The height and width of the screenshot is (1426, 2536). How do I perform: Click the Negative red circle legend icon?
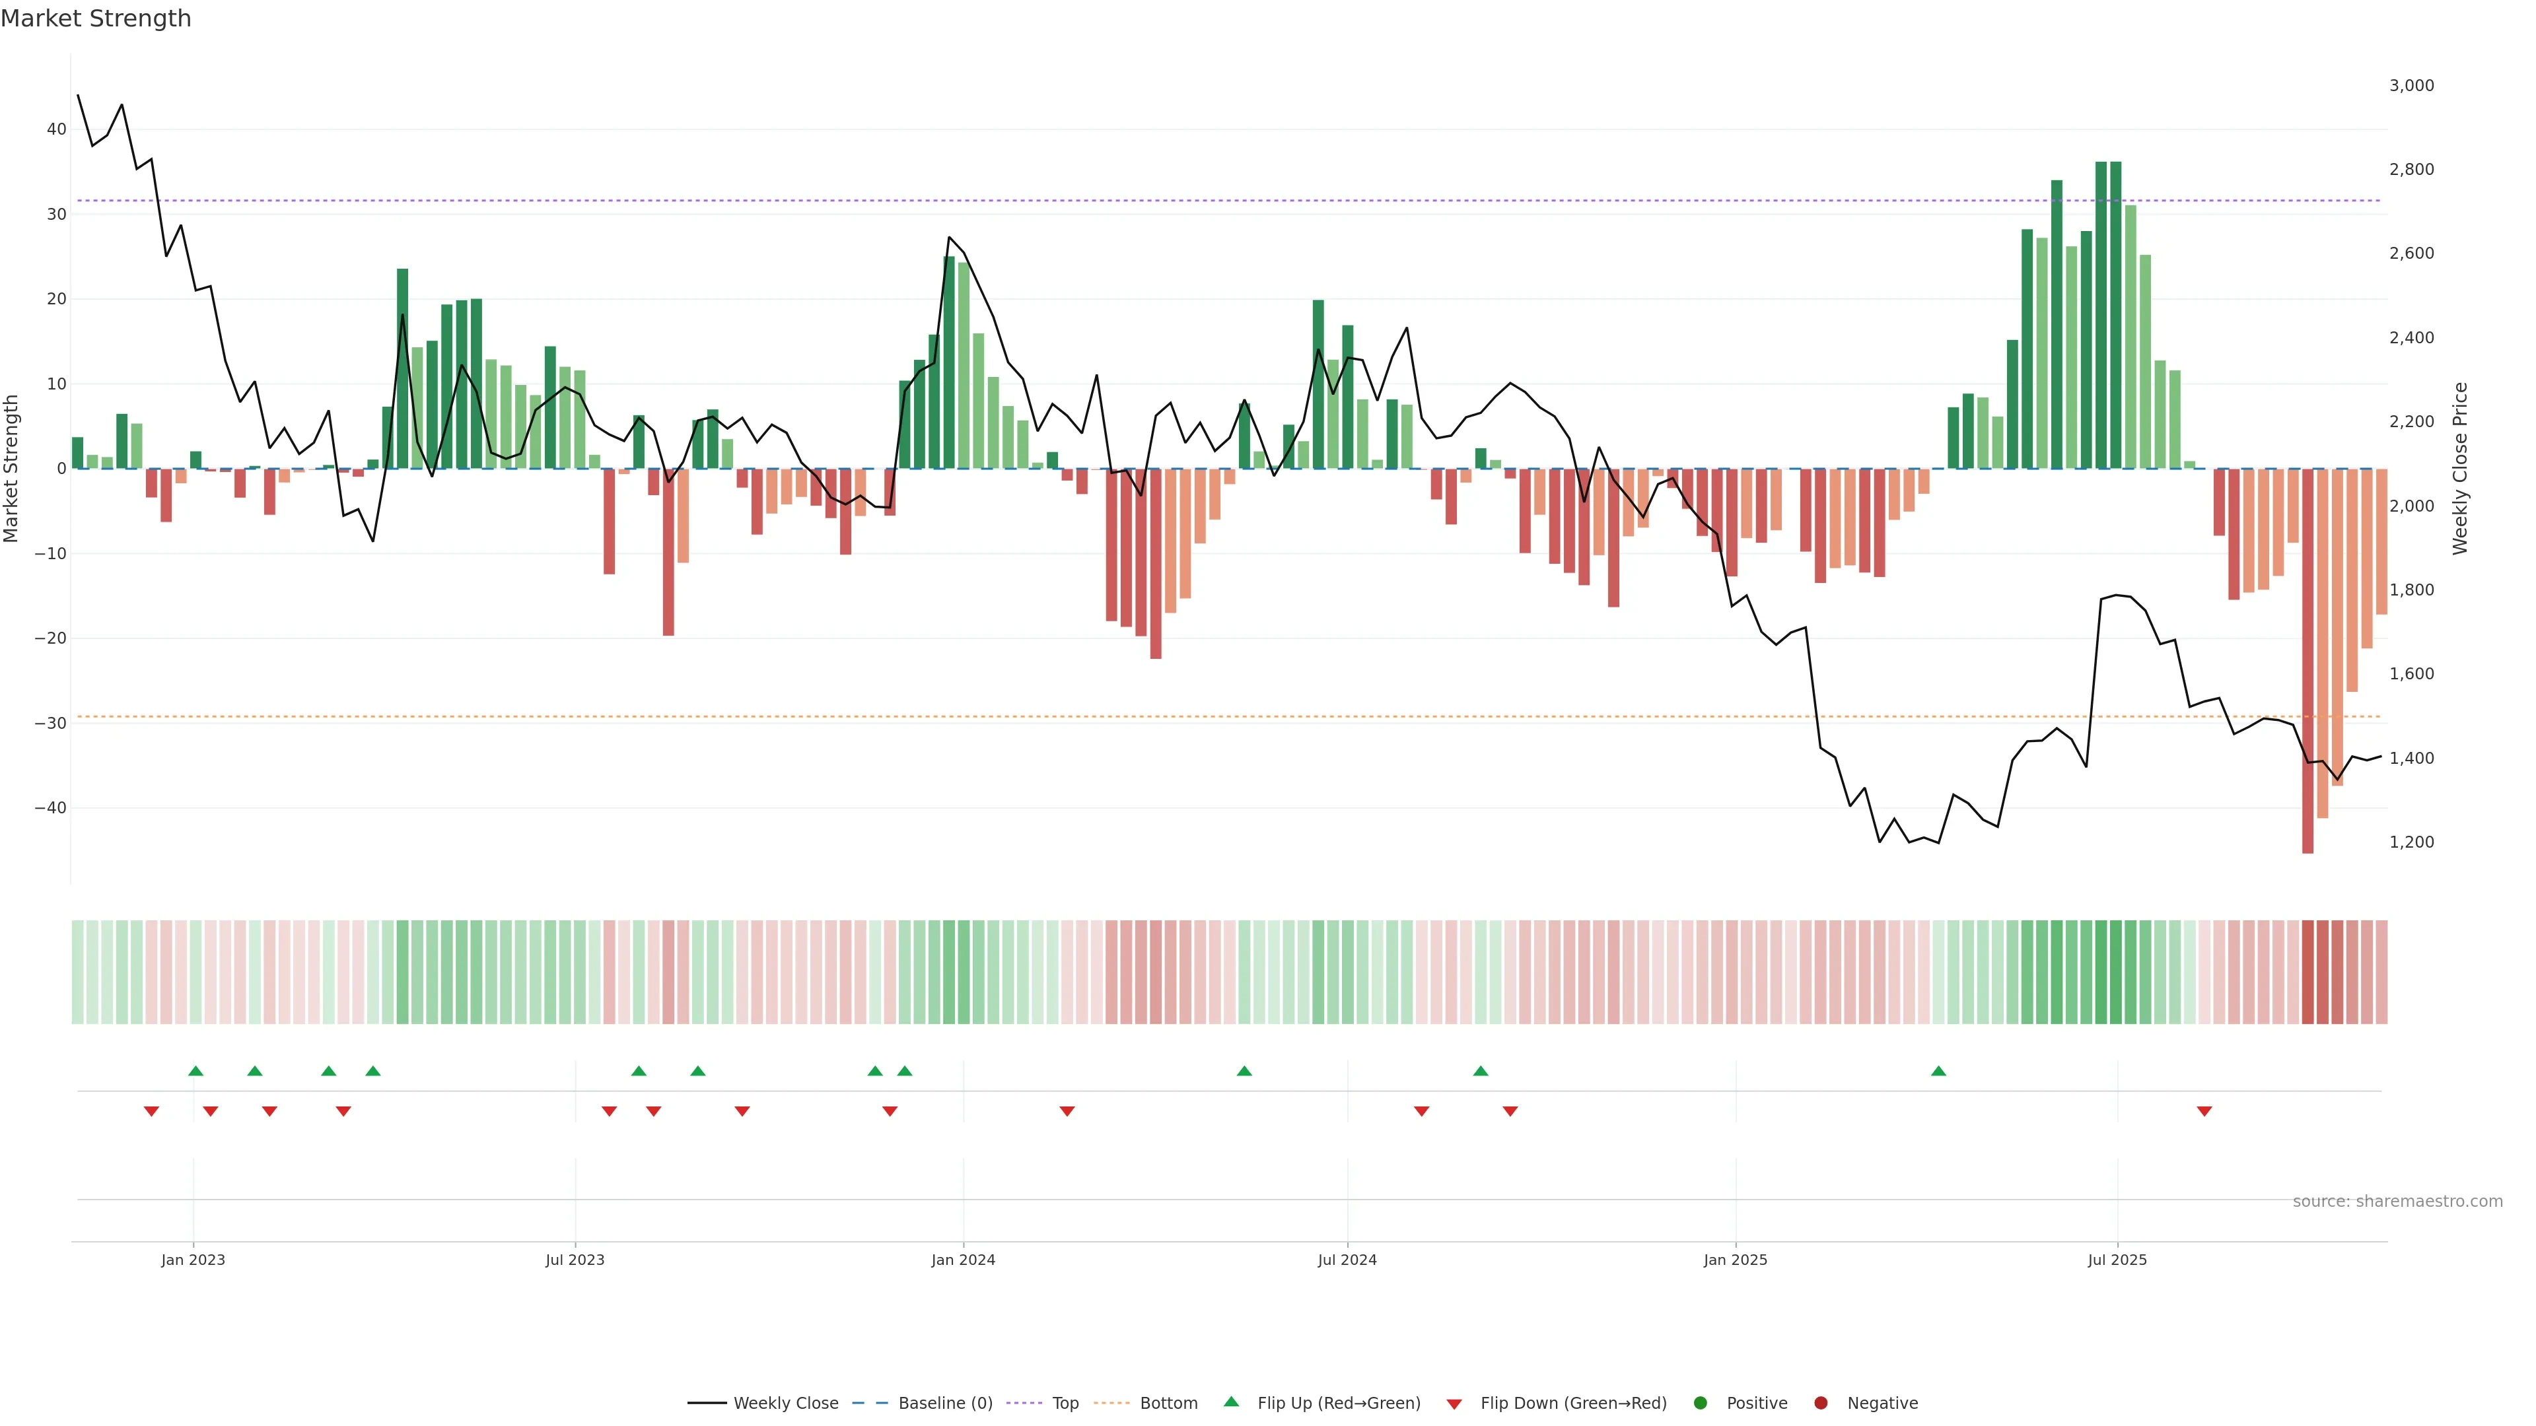(x=1820, y=1404)
